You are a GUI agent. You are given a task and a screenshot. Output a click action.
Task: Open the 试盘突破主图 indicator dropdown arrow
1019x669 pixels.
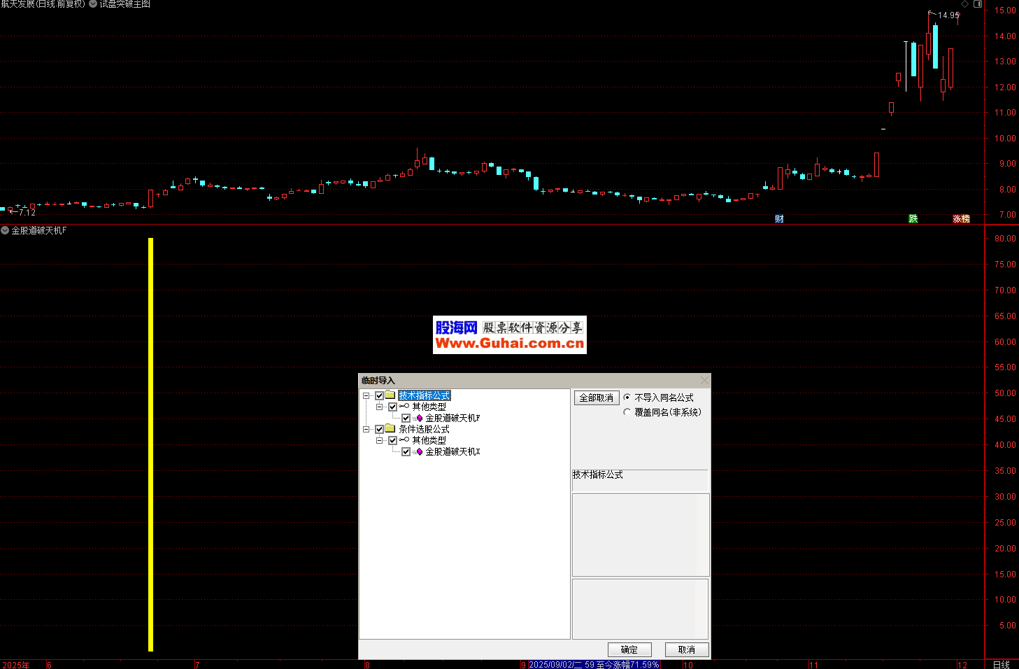[93, 4]
